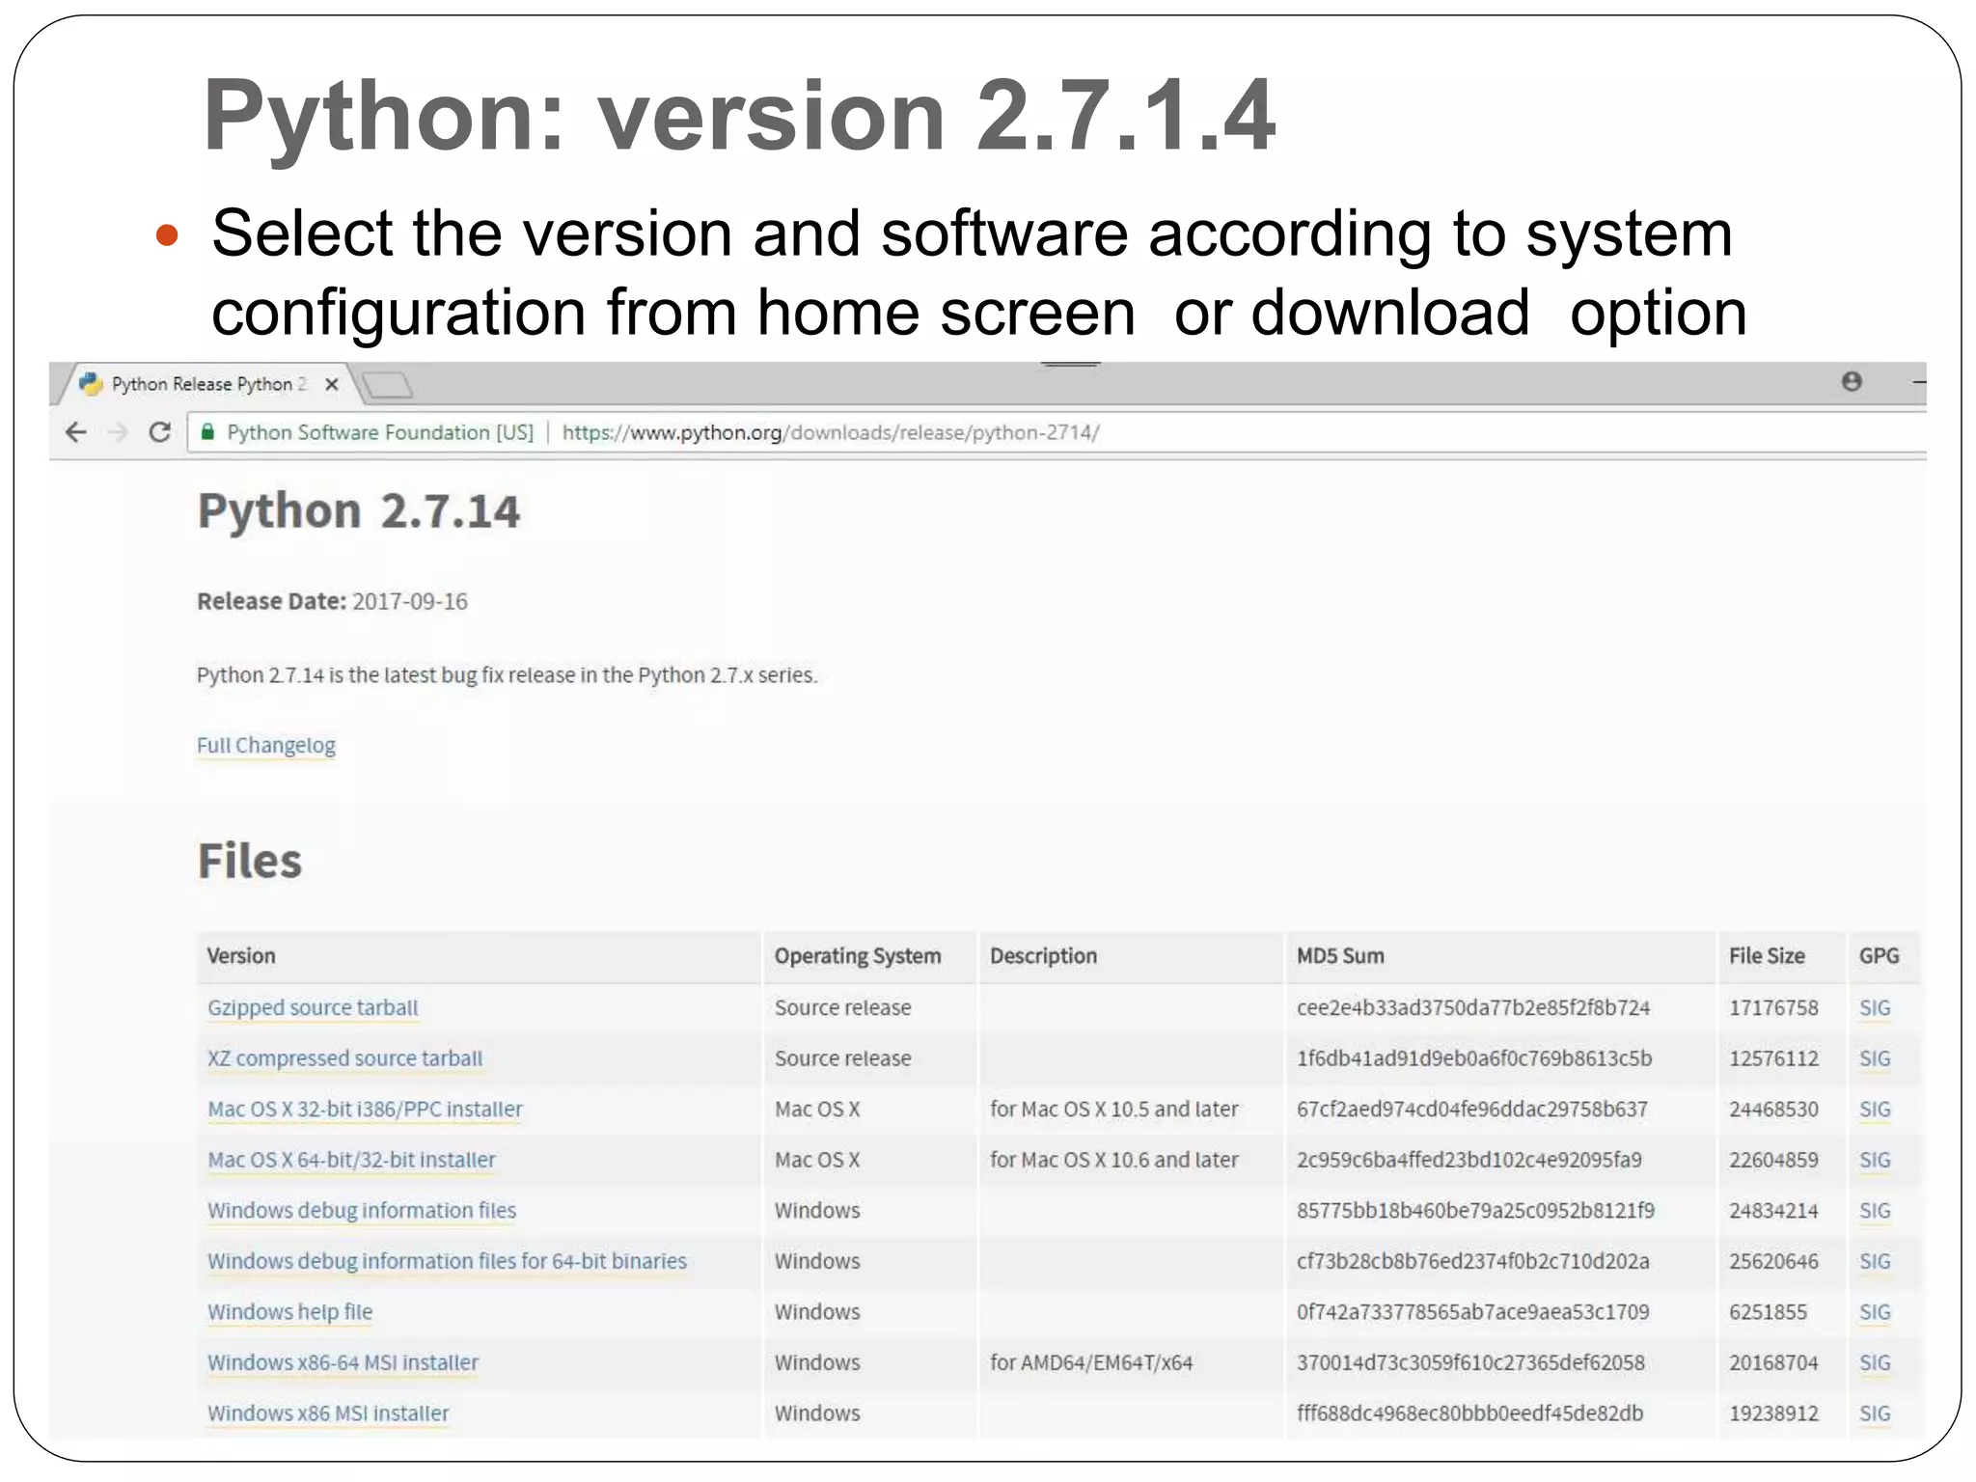Viewport: 1976px width, 1482px height.
Task: Click file size 19238912
Action: click(x=1773, y=1413)
